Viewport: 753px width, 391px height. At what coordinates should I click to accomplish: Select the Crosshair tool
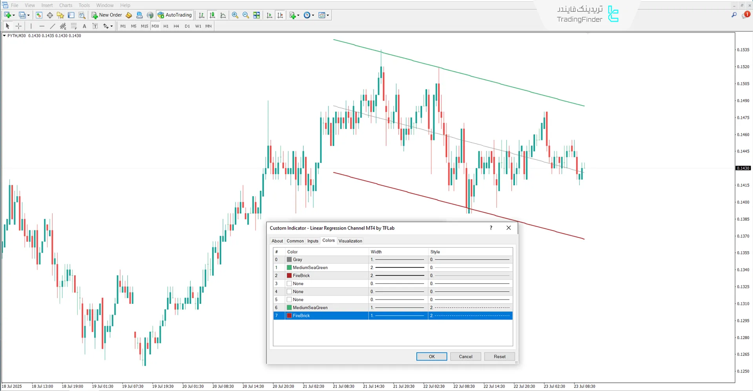[x=18, y=26]
